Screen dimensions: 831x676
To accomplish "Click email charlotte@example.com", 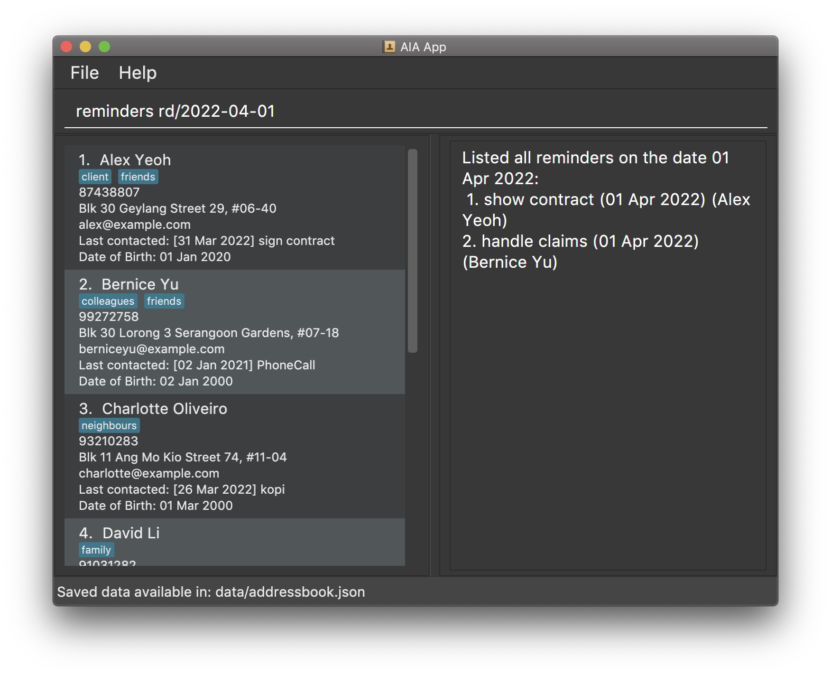I will (149, 473).
